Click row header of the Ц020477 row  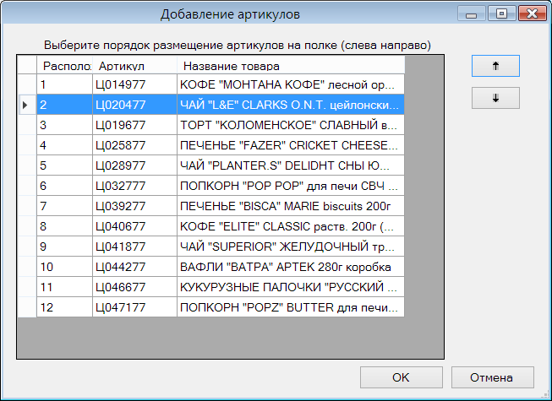27,105
